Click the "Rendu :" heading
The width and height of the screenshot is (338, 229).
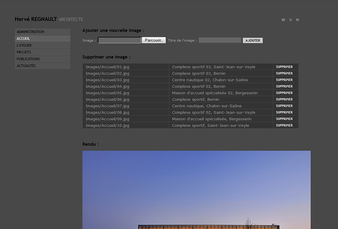coord(90,144)
